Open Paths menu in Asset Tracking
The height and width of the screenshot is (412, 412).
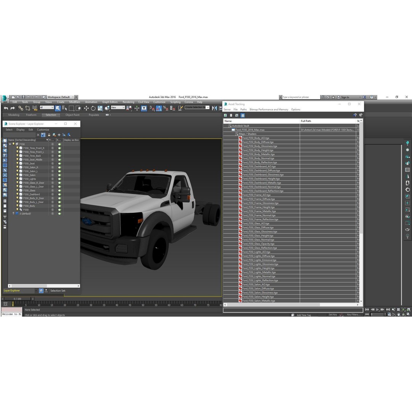pos(243,109)
